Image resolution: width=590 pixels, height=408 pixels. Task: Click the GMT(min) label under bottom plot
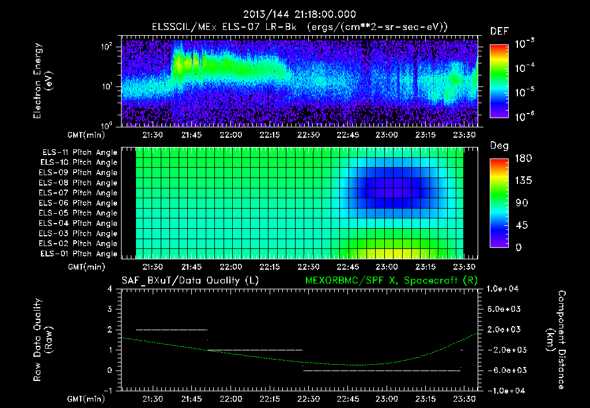[x=86, y=399]
